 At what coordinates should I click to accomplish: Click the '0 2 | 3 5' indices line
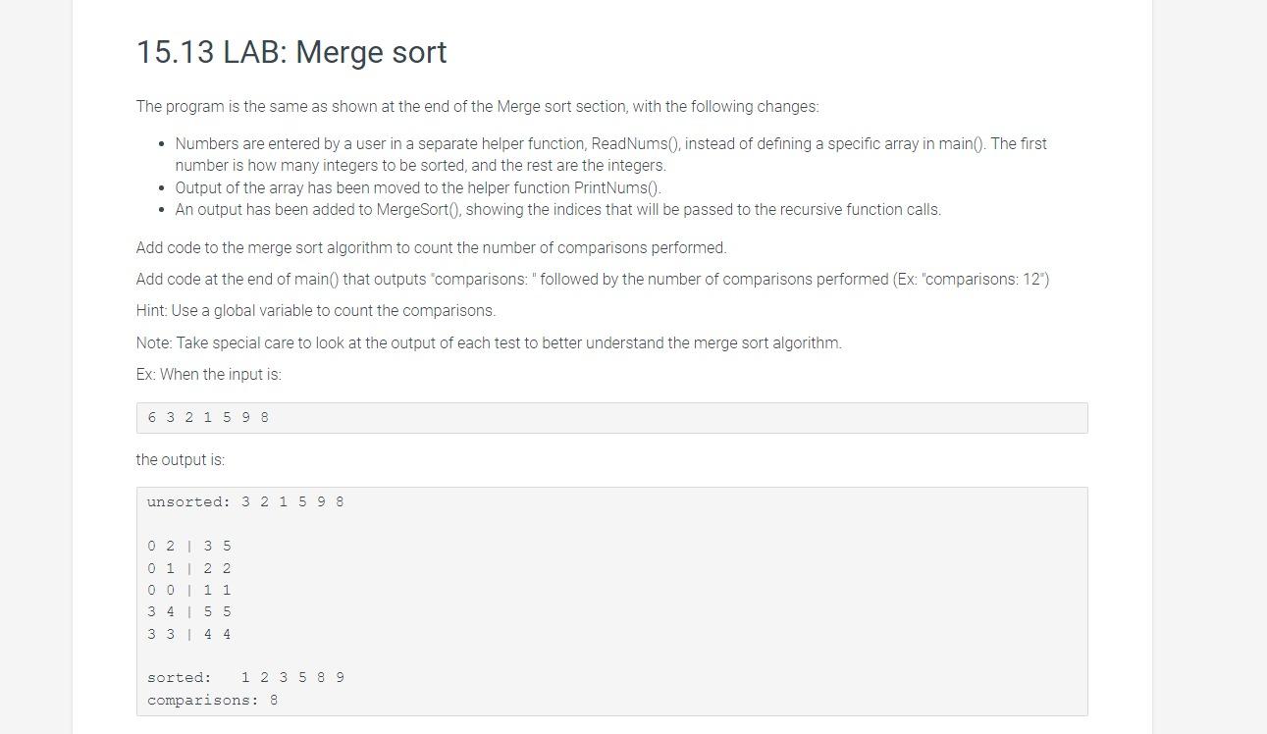point(189,547)
